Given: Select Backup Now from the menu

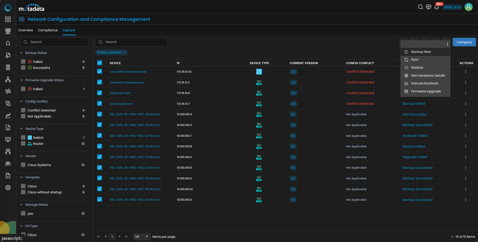Looking at the screenshot, I should (421, 52).
